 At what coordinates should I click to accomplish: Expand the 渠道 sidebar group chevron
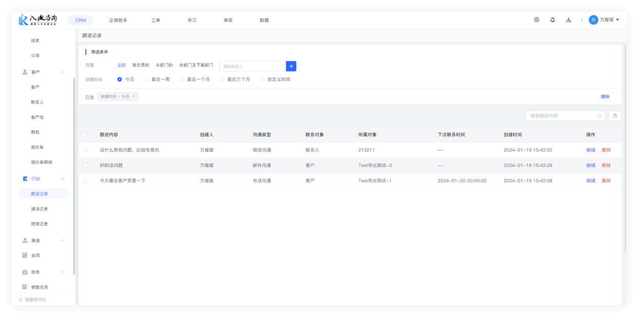tap(63, 240)
